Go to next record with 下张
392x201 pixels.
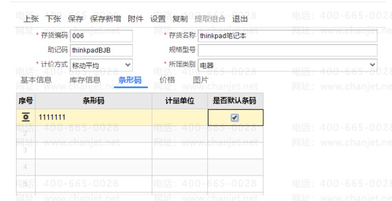click(53, 19)
